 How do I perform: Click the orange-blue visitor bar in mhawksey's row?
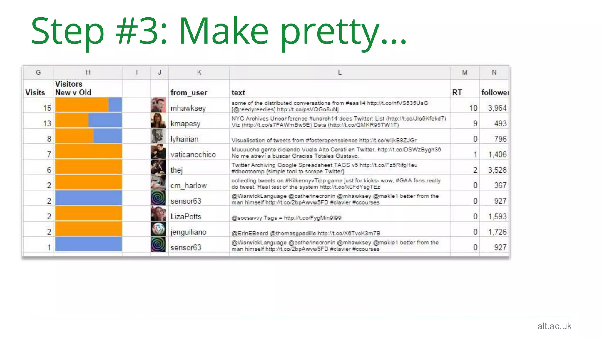click(88, 105)
